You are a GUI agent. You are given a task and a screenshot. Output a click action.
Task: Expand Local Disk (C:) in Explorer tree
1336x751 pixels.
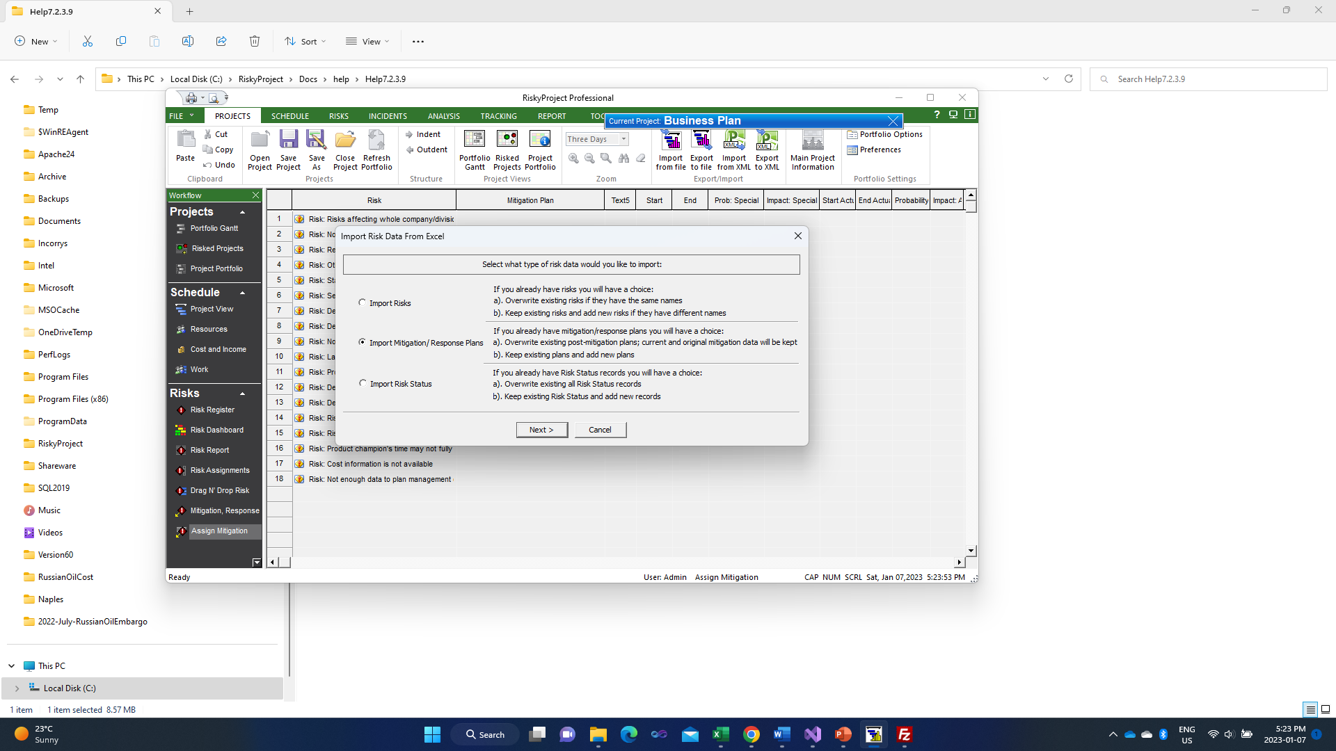17,688
